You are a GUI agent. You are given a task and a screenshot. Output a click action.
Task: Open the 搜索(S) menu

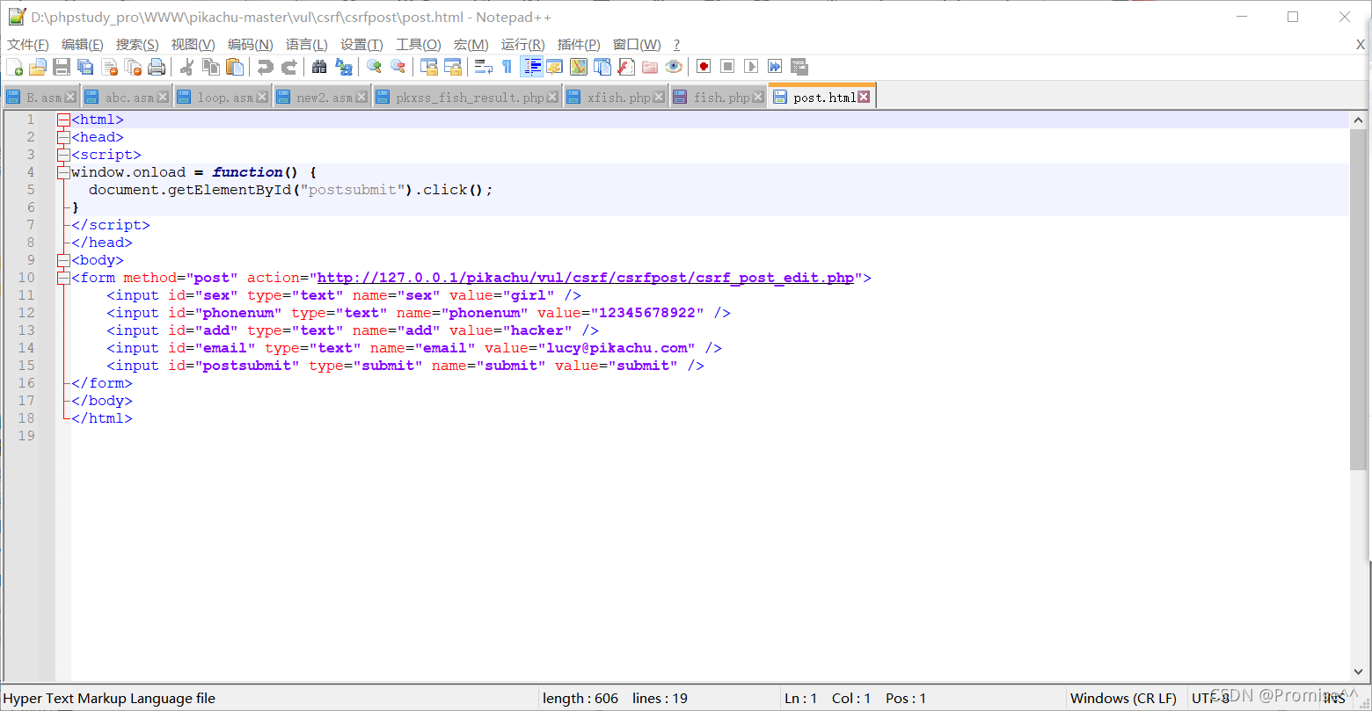[137, 45]
